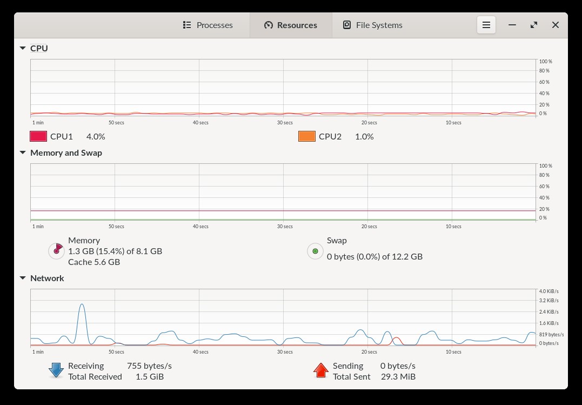Click the CPU2 1.0% value
This screenshot has width=582, height=405.
click(x=364, y=136)
